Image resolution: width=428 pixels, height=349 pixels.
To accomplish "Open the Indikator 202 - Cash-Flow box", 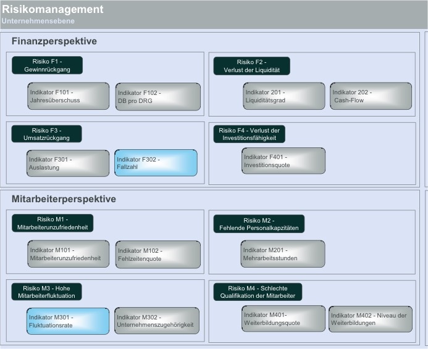I will pos(371,96).
